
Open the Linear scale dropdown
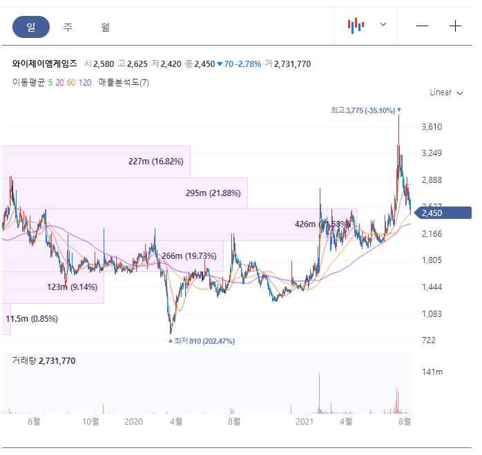[x=446, y=93]
